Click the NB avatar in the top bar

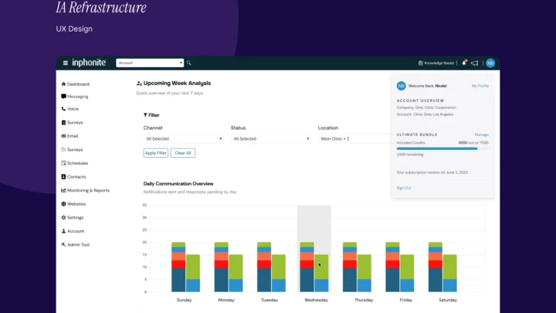490,63
